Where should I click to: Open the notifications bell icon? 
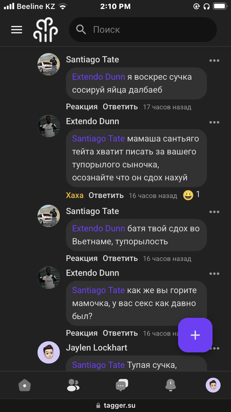170,385
